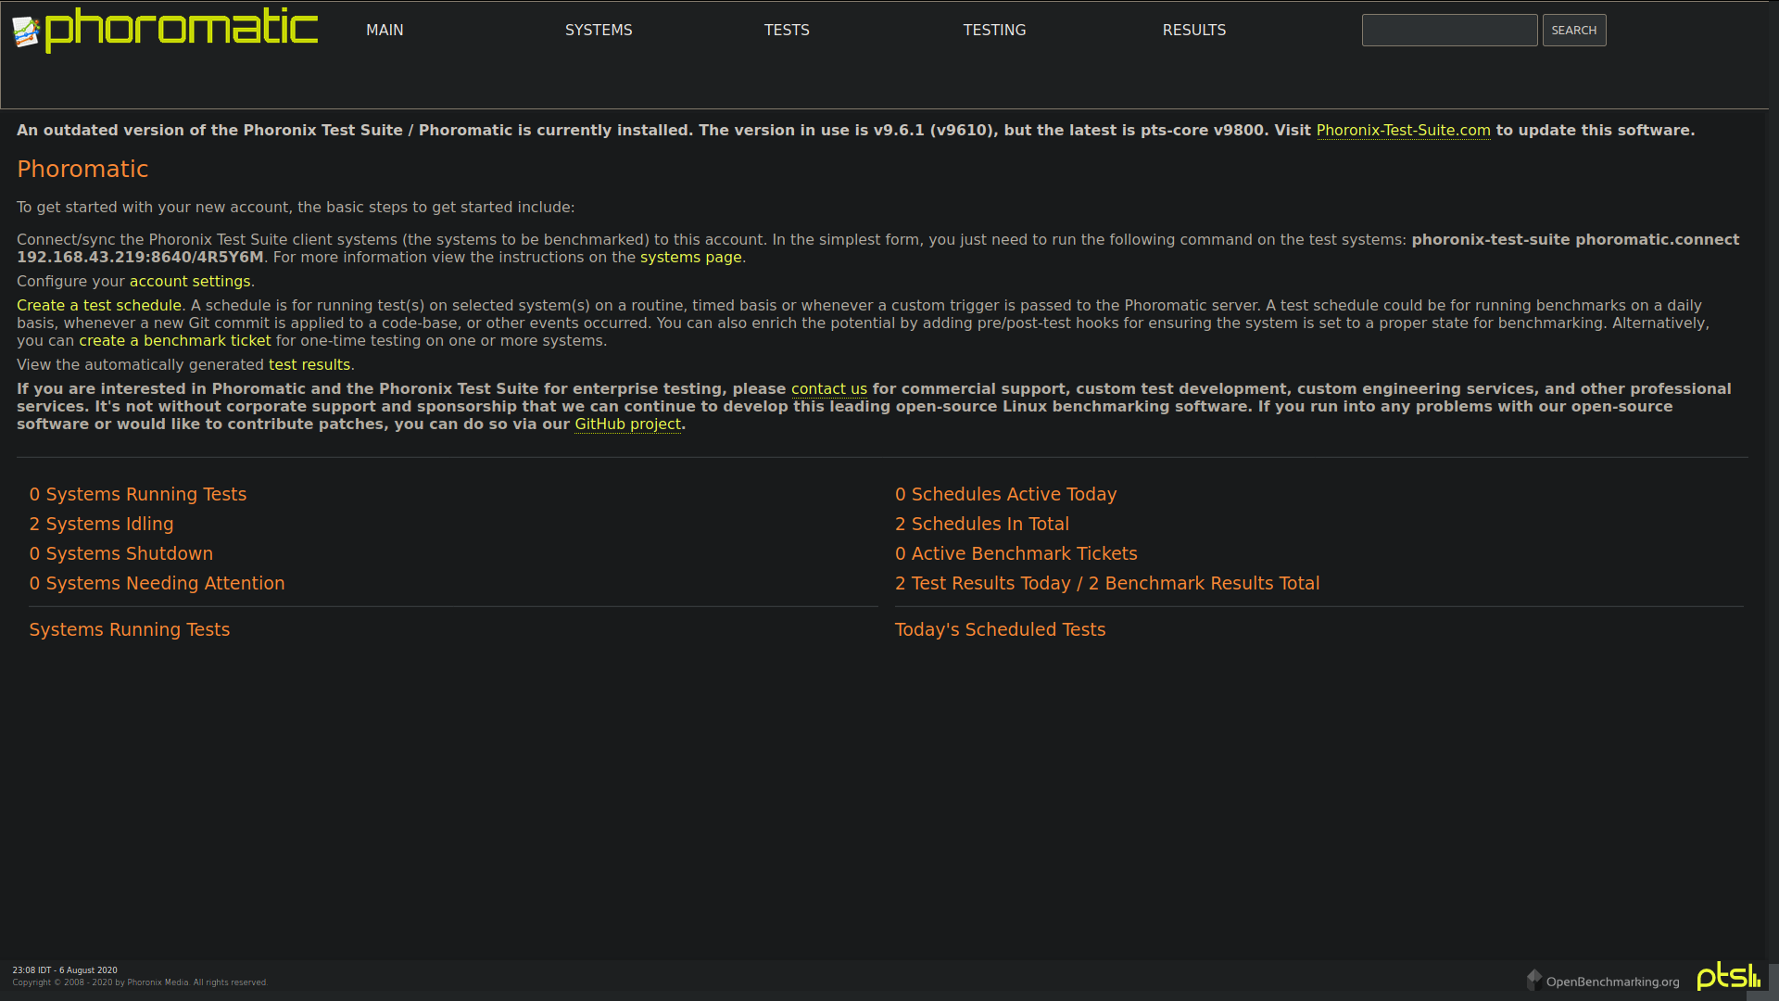Open the systems page link
1779x1001 pixels.
point(690,258)
